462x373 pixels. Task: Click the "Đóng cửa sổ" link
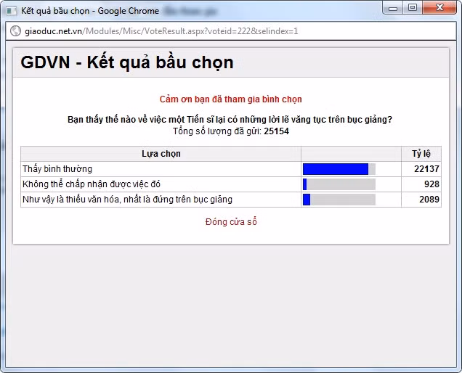point(231,221)
